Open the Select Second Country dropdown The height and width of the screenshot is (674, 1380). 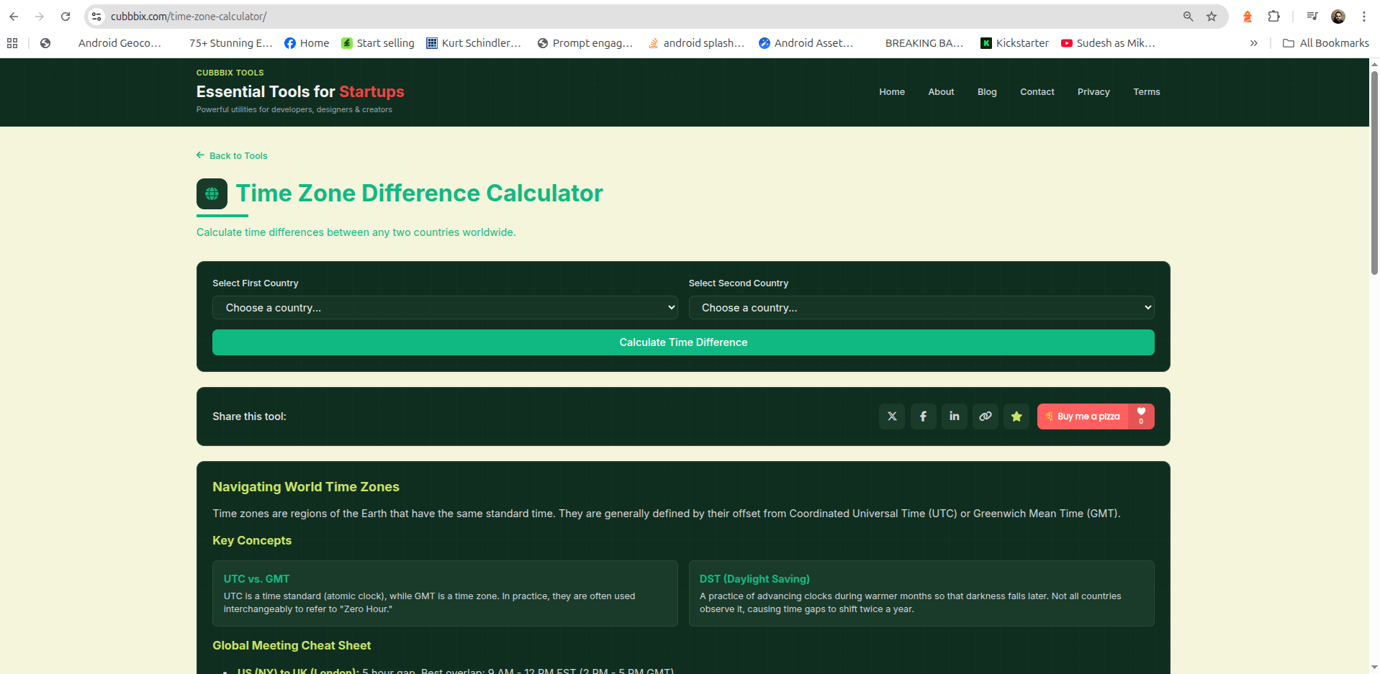coord(921,307)
